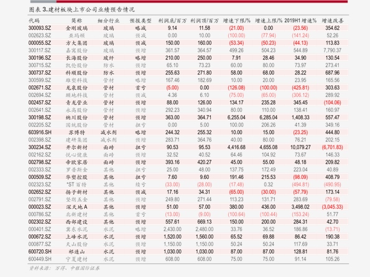Screen dimensions: 370x277
Task: Select the 简称 column header
Action: coord(76,20)
